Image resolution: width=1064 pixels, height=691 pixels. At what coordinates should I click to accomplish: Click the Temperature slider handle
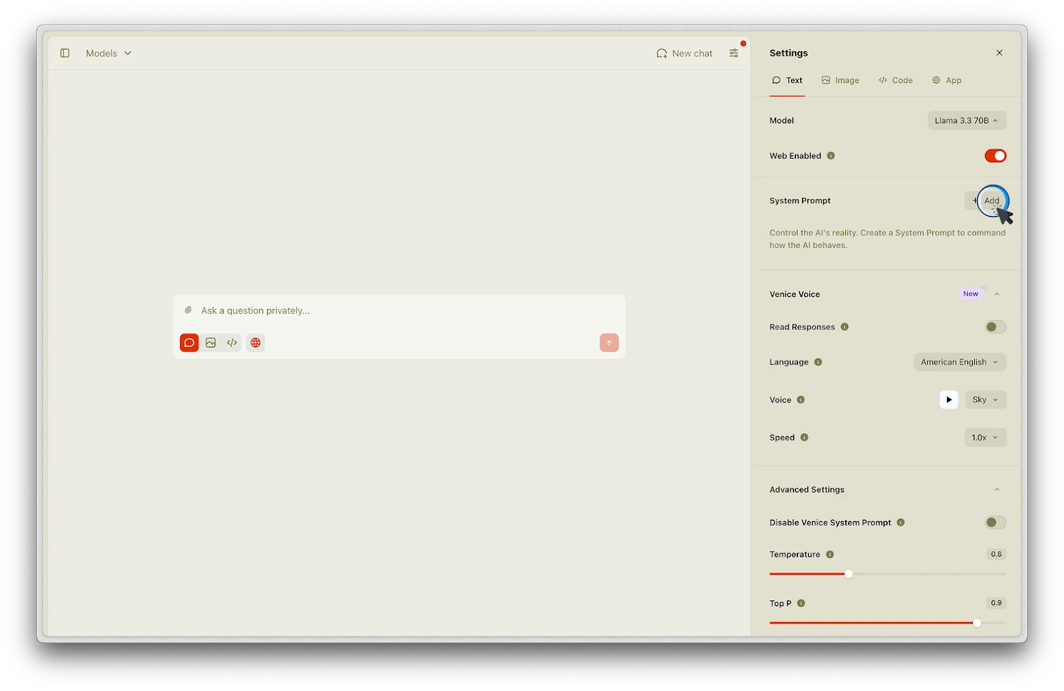[849, 574]
